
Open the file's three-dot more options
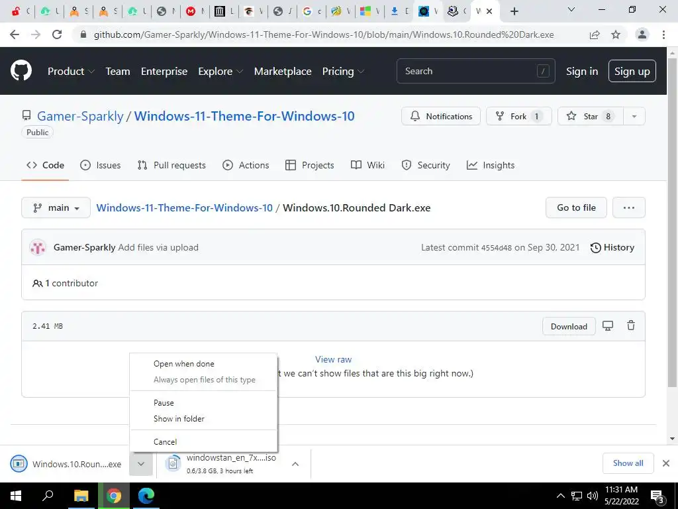coord(629,207)
